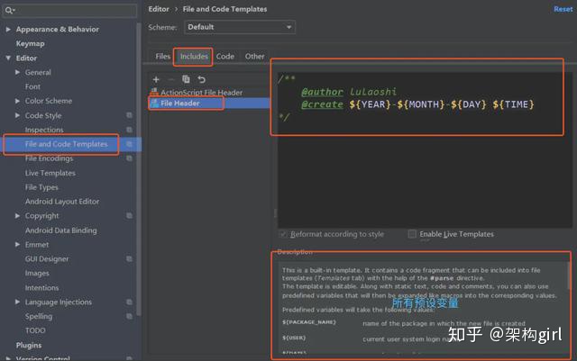The height and width of the screenshot is (361, 577).
Task: Open Plugins settings
Action: (29, 345)
